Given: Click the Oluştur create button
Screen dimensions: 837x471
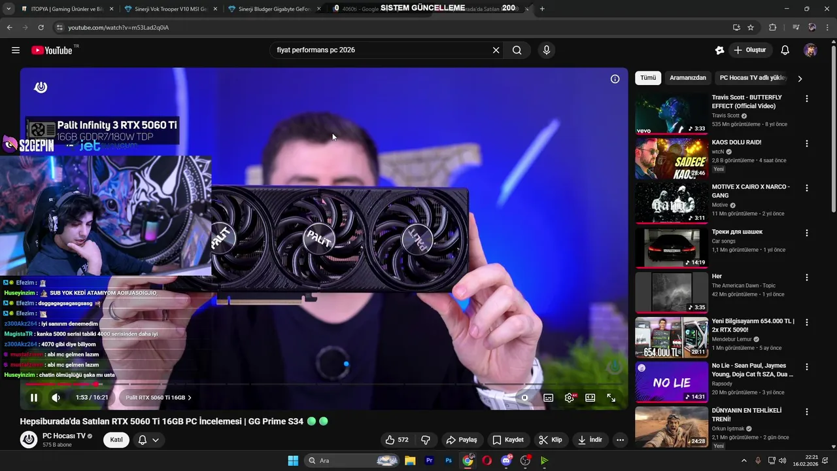Looking at the screenshot, I should [751, 50].
